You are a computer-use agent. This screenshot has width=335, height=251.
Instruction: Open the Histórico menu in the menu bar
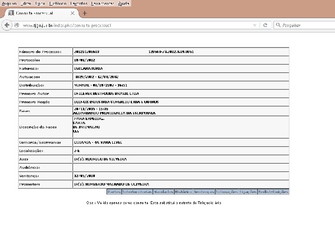point(58,3)
